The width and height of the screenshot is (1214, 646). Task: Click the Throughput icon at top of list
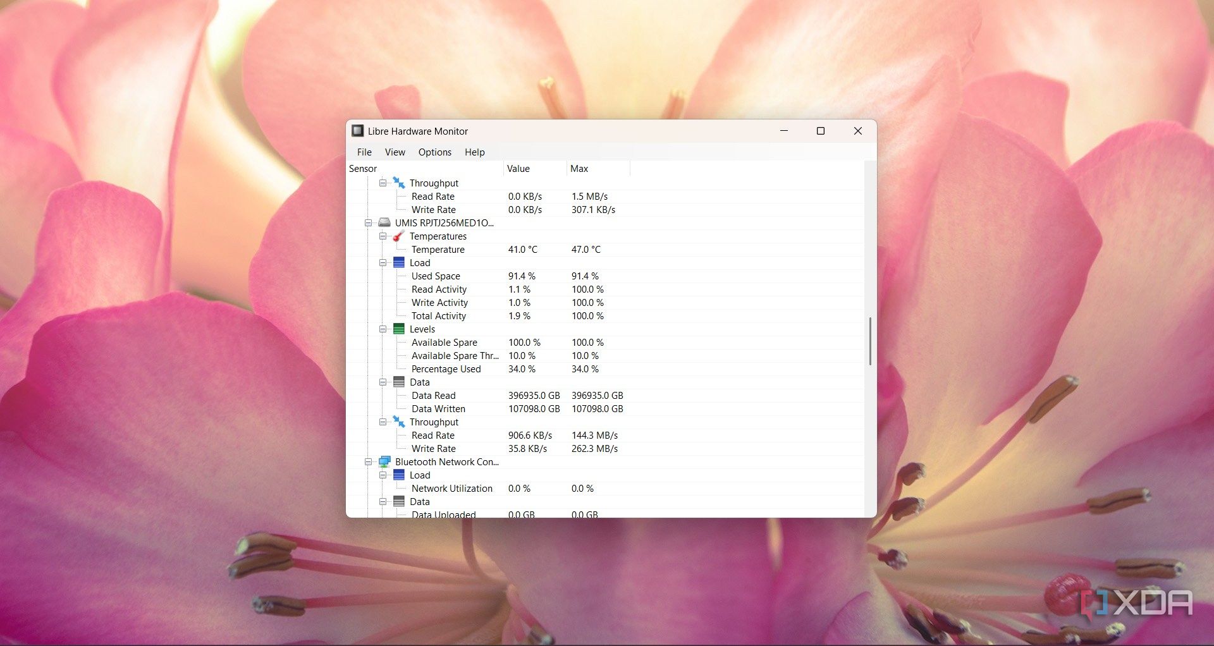tap(399, 183)
